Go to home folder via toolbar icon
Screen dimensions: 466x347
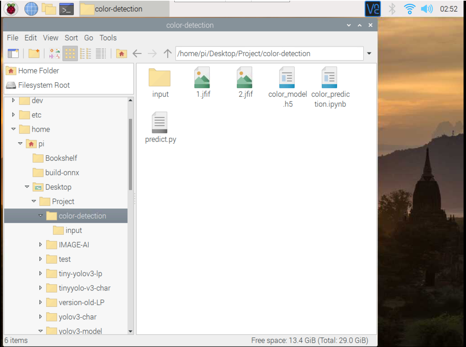[x=122, y=53]
